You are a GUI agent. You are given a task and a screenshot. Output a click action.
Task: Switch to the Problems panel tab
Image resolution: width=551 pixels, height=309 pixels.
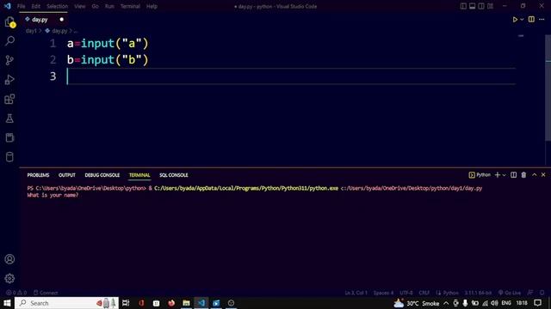tap(38, 175)
